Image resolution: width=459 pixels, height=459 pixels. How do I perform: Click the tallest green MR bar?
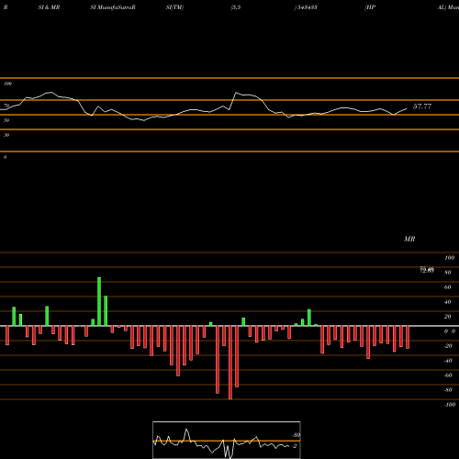click(99, 301)
